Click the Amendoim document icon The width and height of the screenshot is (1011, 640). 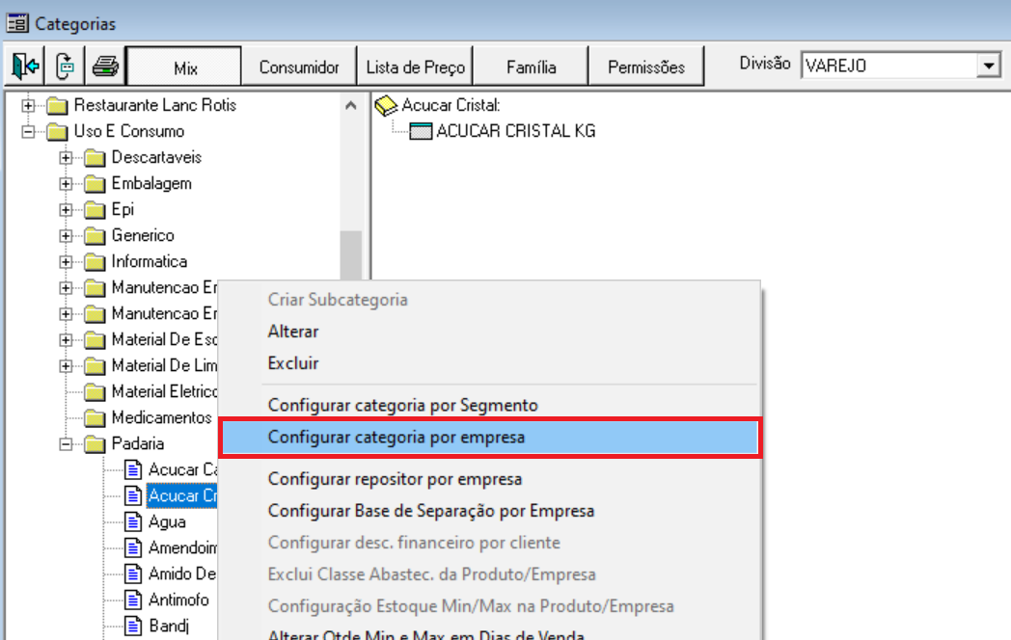tap(133, 547)
